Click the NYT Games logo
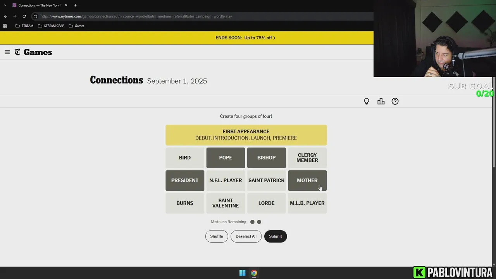496x279 pixels. pos(33,52)
